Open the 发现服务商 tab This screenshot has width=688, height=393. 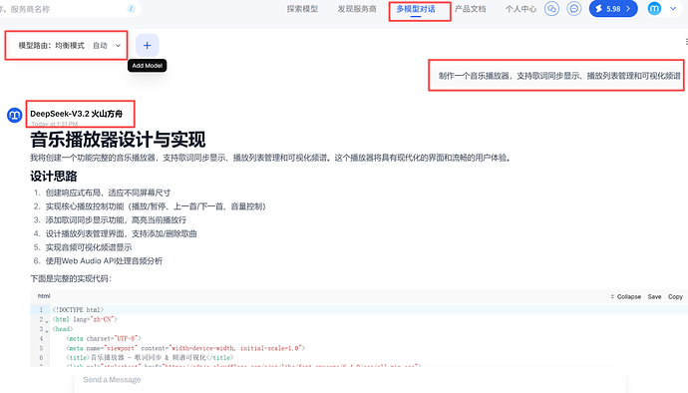coord(357,9)
